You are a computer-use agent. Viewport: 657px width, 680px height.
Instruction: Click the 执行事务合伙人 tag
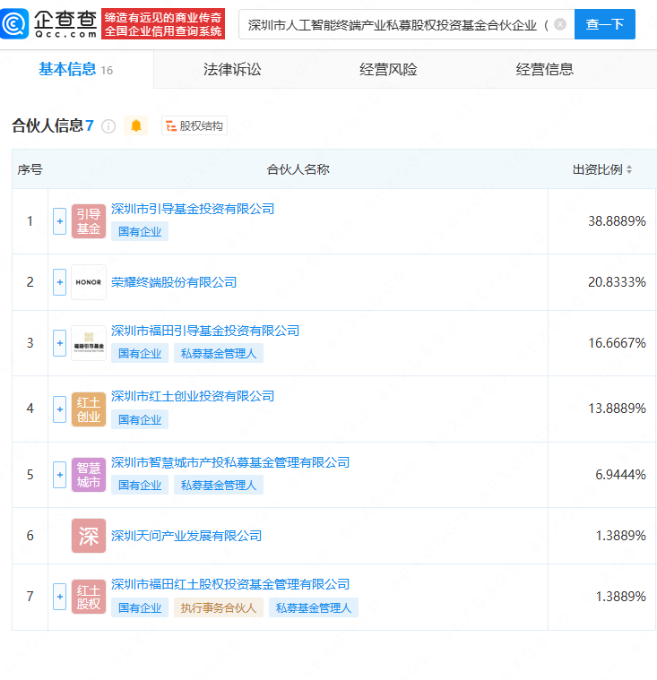(x=219, y=608)
